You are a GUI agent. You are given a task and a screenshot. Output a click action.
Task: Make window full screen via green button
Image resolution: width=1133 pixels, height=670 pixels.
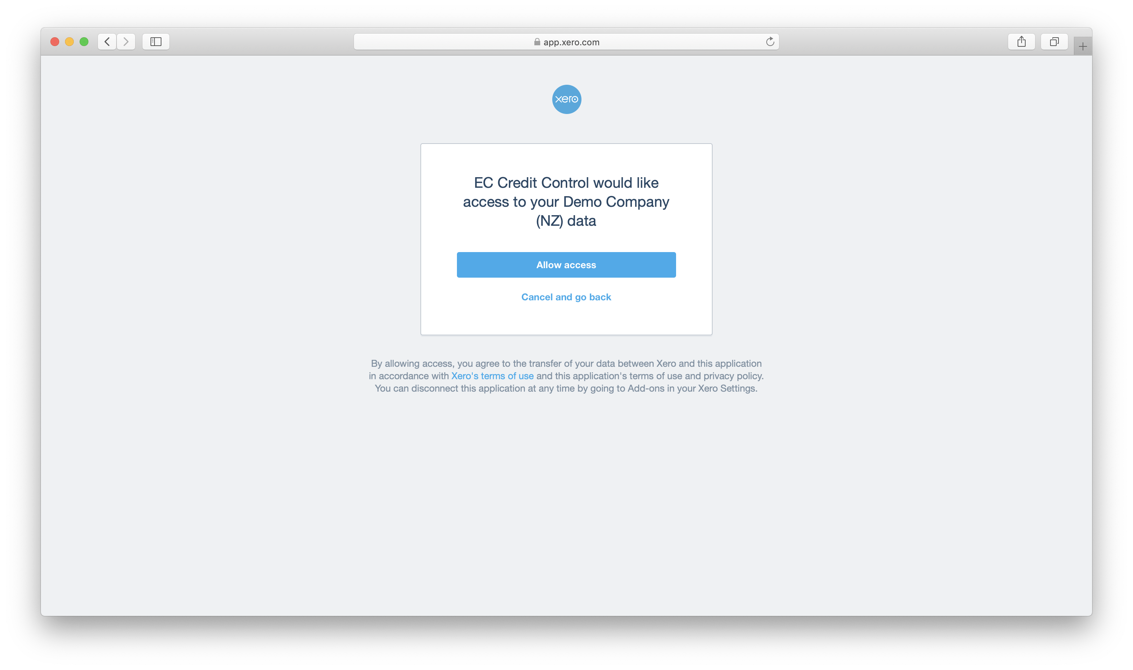point(84,42)
